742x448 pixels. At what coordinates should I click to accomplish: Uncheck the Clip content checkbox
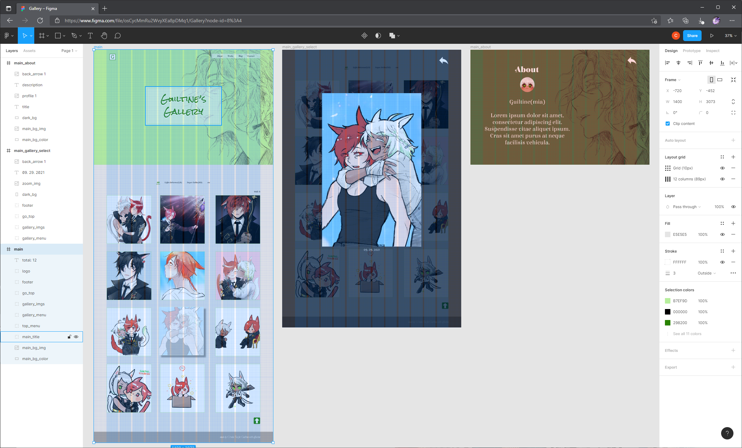(x=667, y=124)
